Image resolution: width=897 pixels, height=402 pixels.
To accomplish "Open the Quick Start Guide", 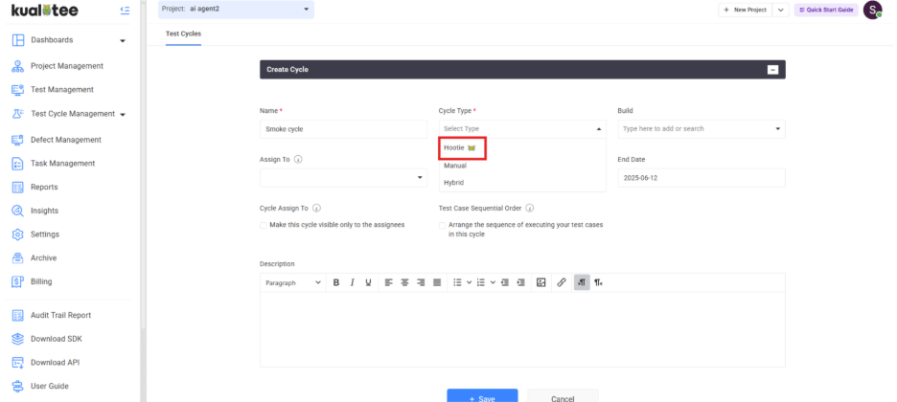I will coord(826,10).
